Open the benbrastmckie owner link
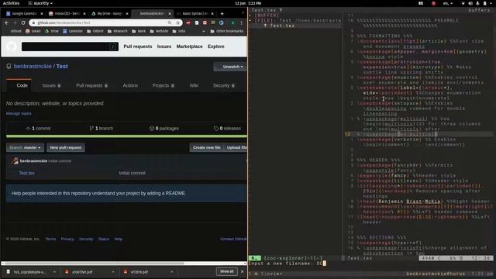496x279 pixels. 33,66
